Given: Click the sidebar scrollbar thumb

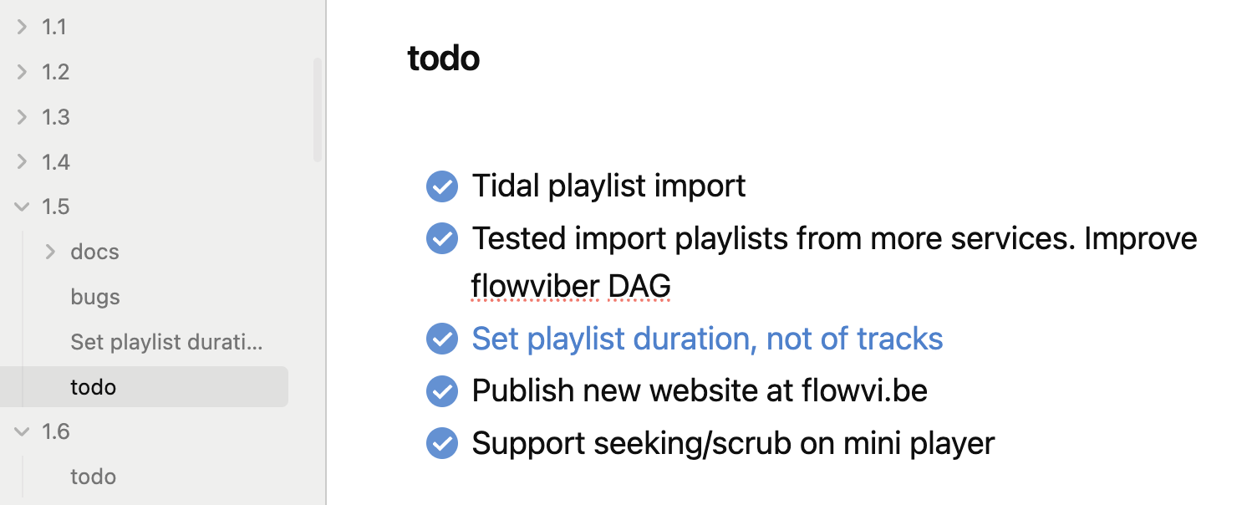Looking at the screenshot, I should pyautogui.click(x=317, y=109).
